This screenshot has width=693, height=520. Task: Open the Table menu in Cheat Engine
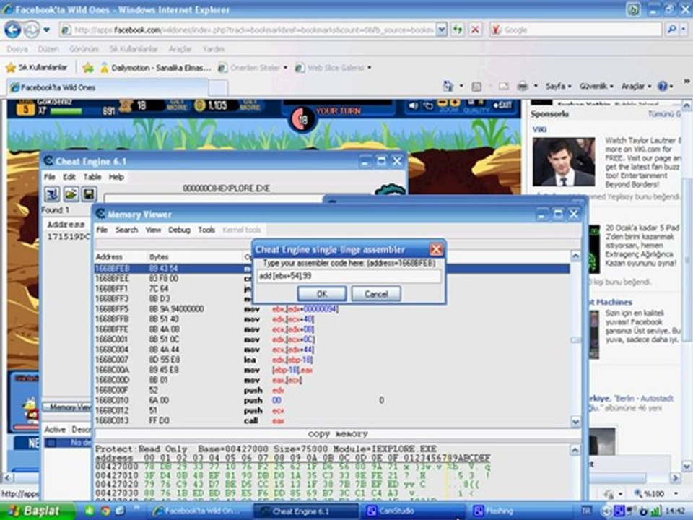[x=92, y=177]
